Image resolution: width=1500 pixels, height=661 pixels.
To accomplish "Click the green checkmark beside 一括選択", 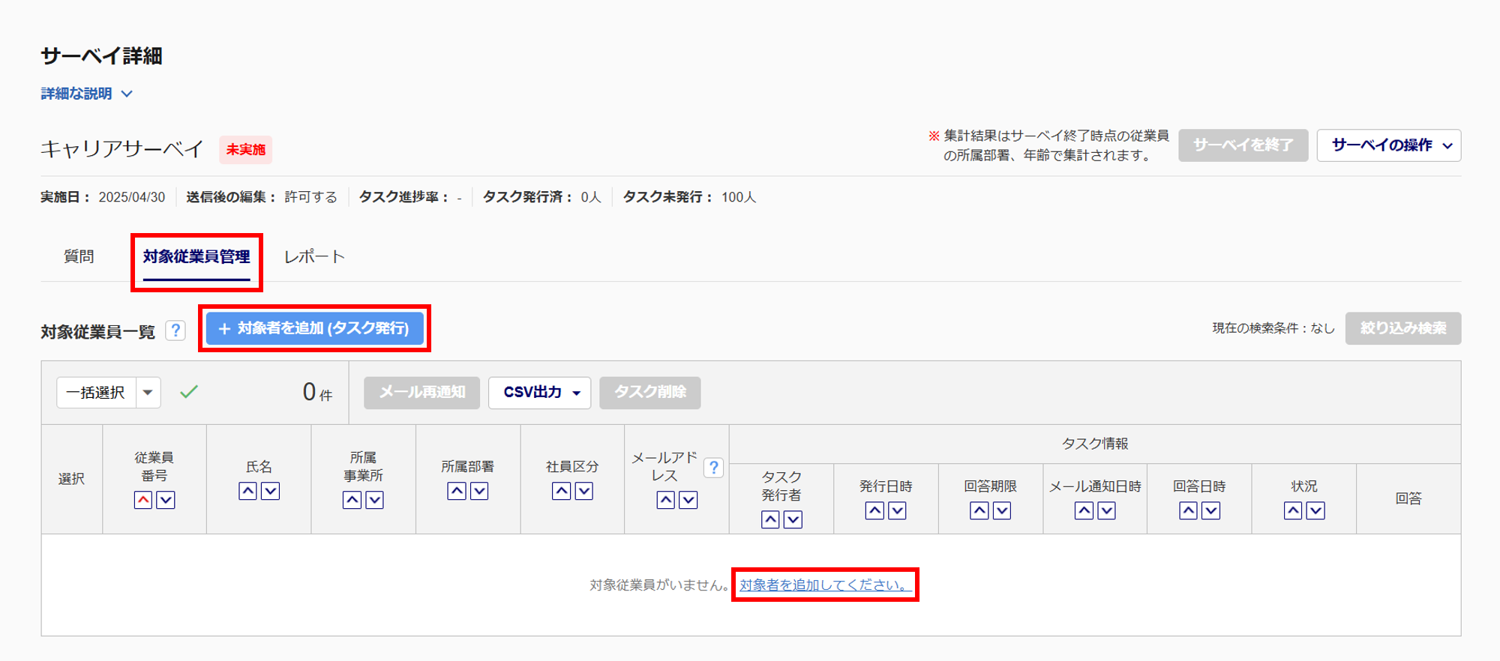I will coord(189,391).
